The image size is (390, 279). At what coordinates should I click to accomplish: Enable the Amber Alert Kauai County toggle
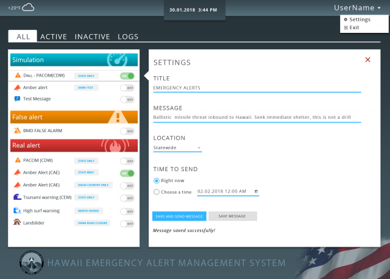[127, 186]
